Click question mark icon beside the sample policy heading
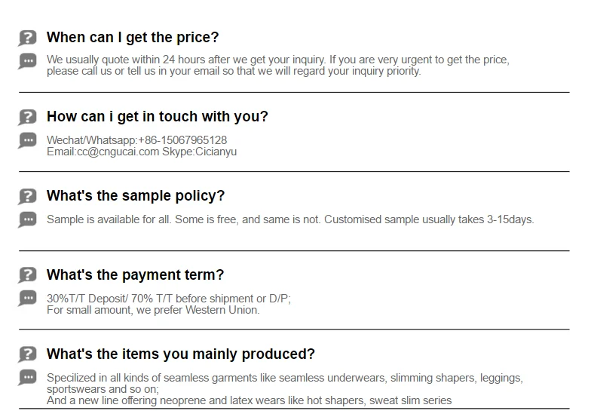 tap(28, 196)
